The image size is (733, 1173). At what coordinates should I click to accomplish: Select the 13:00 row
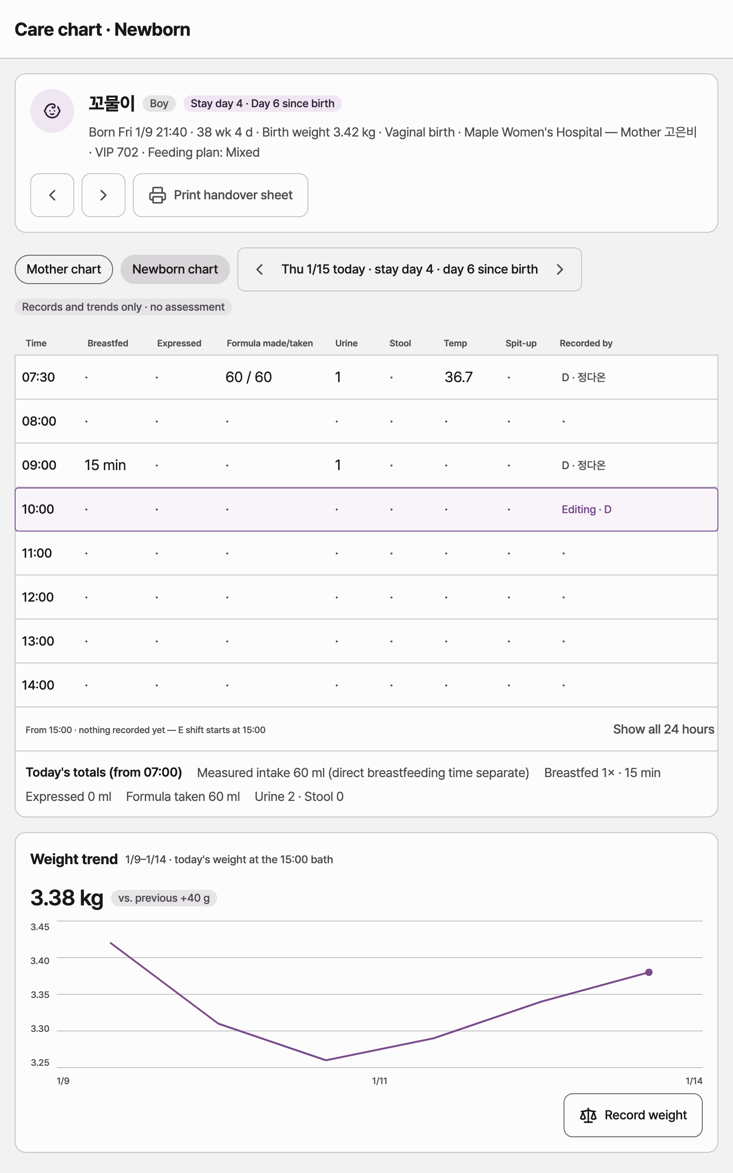[366, 641]
